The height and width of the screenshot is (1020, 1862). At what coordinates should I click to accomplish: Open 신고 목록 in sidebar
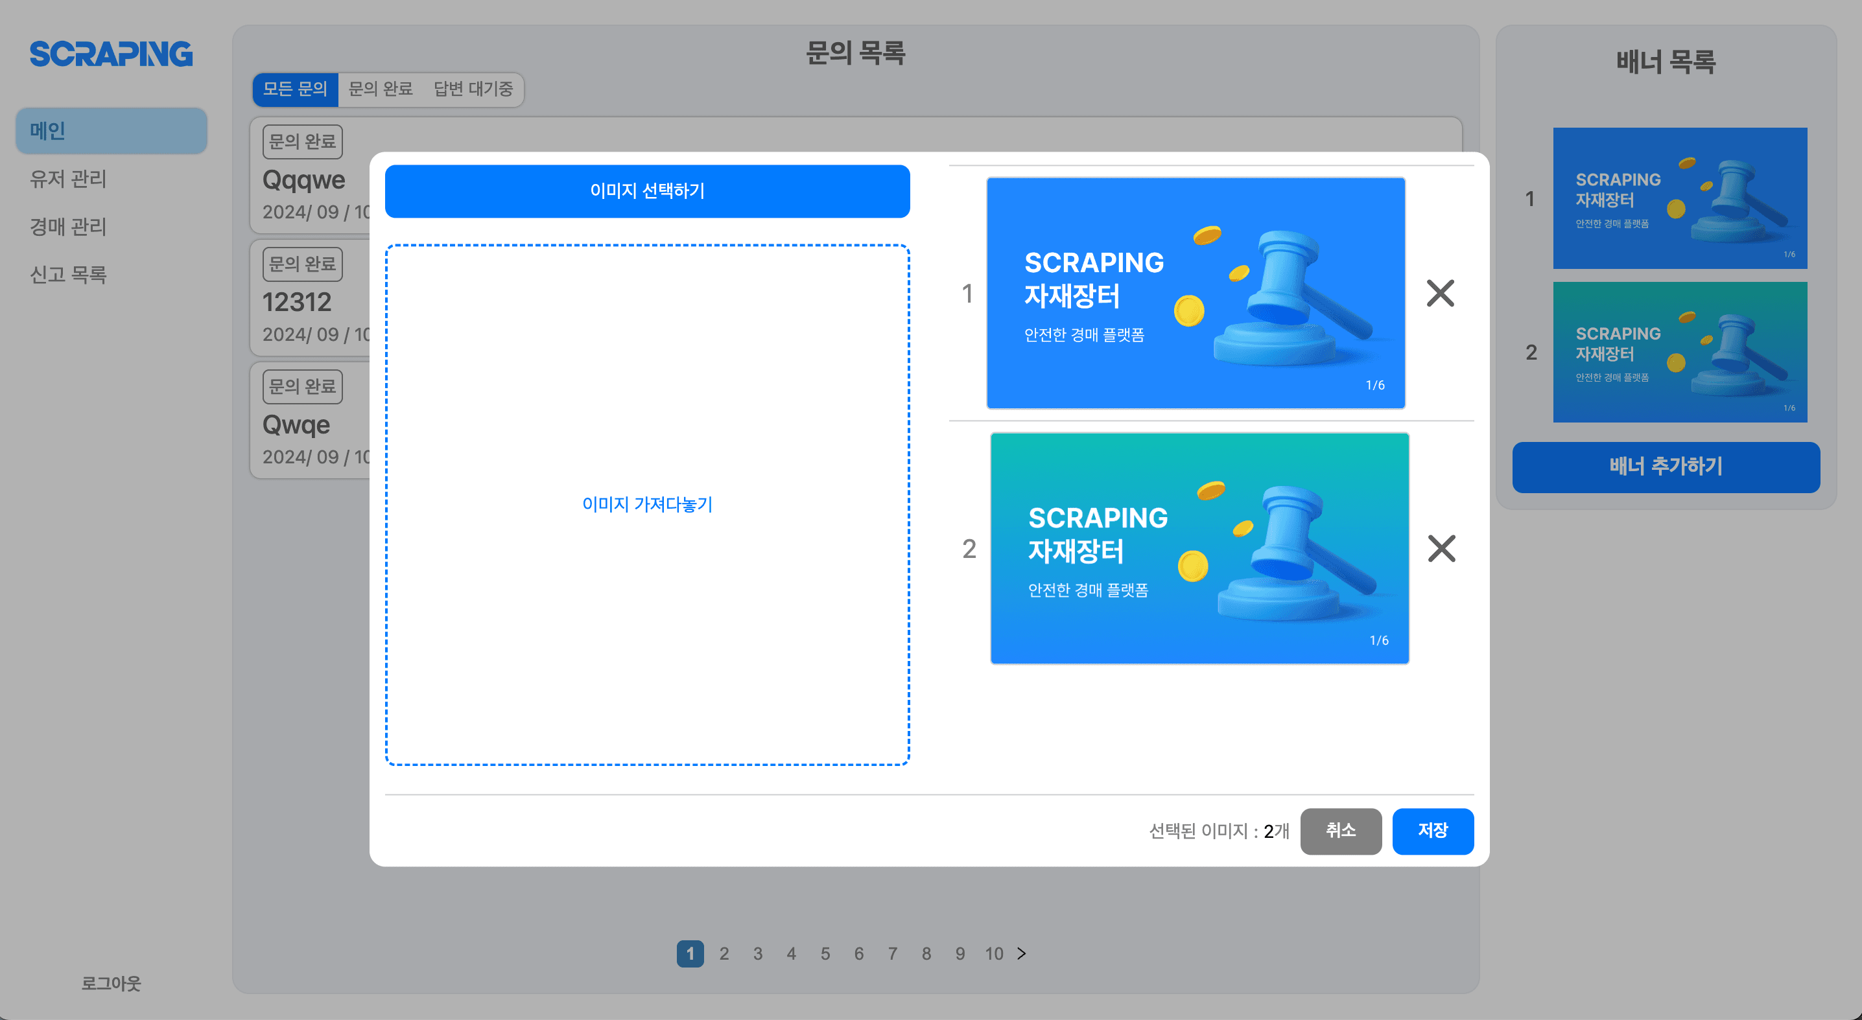tap(68, 275)
